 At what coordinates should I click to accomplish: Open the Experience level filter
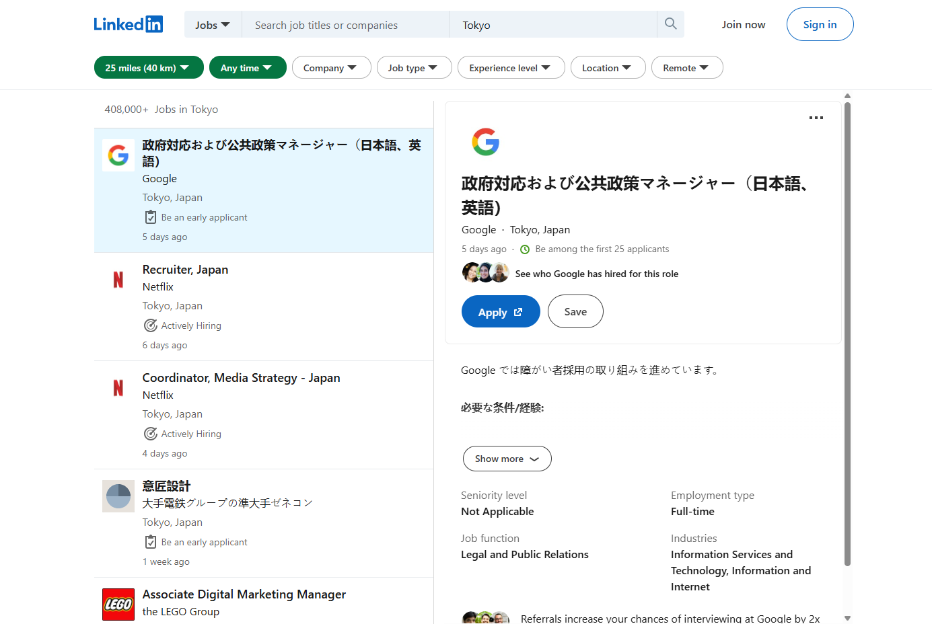click(511, 67)
